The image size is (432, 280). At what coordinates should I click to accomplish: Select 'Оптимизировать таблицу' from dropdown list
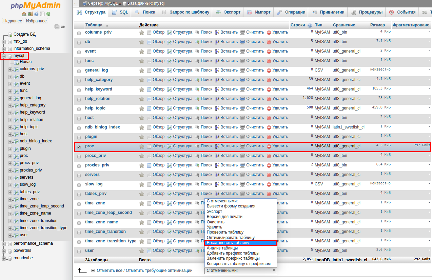pyautogui.click(x=241, y=238)
